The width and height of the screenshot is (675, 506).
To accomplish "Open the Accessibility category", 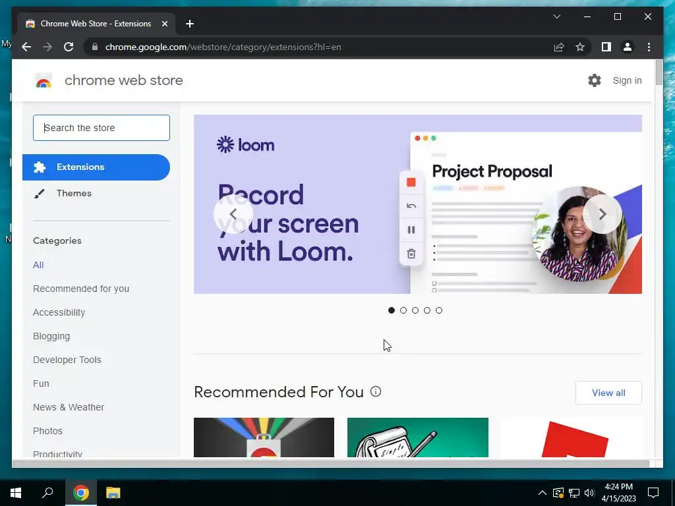I will (x=59, y=312).
